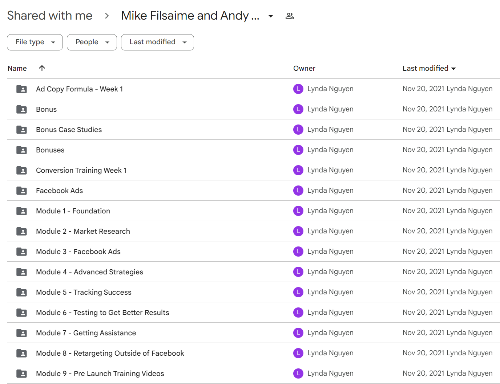Click the folder icon for Module 6 - Testing row
Screen dimensions: 500x384
click(21, 312)
